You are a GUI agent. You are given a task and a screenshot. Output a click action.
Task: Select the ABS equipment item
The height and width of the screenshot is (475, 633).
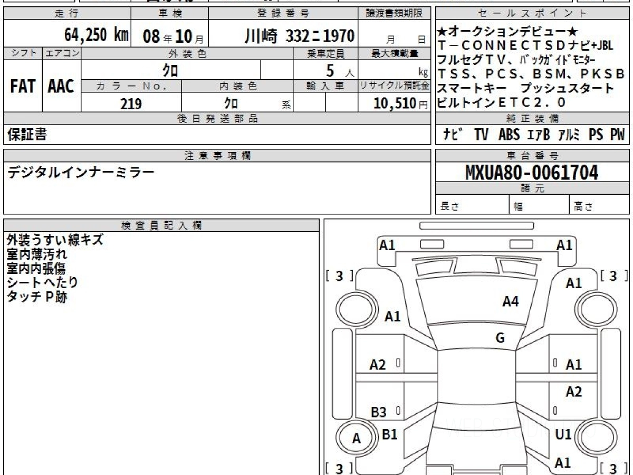click(509, 135)
